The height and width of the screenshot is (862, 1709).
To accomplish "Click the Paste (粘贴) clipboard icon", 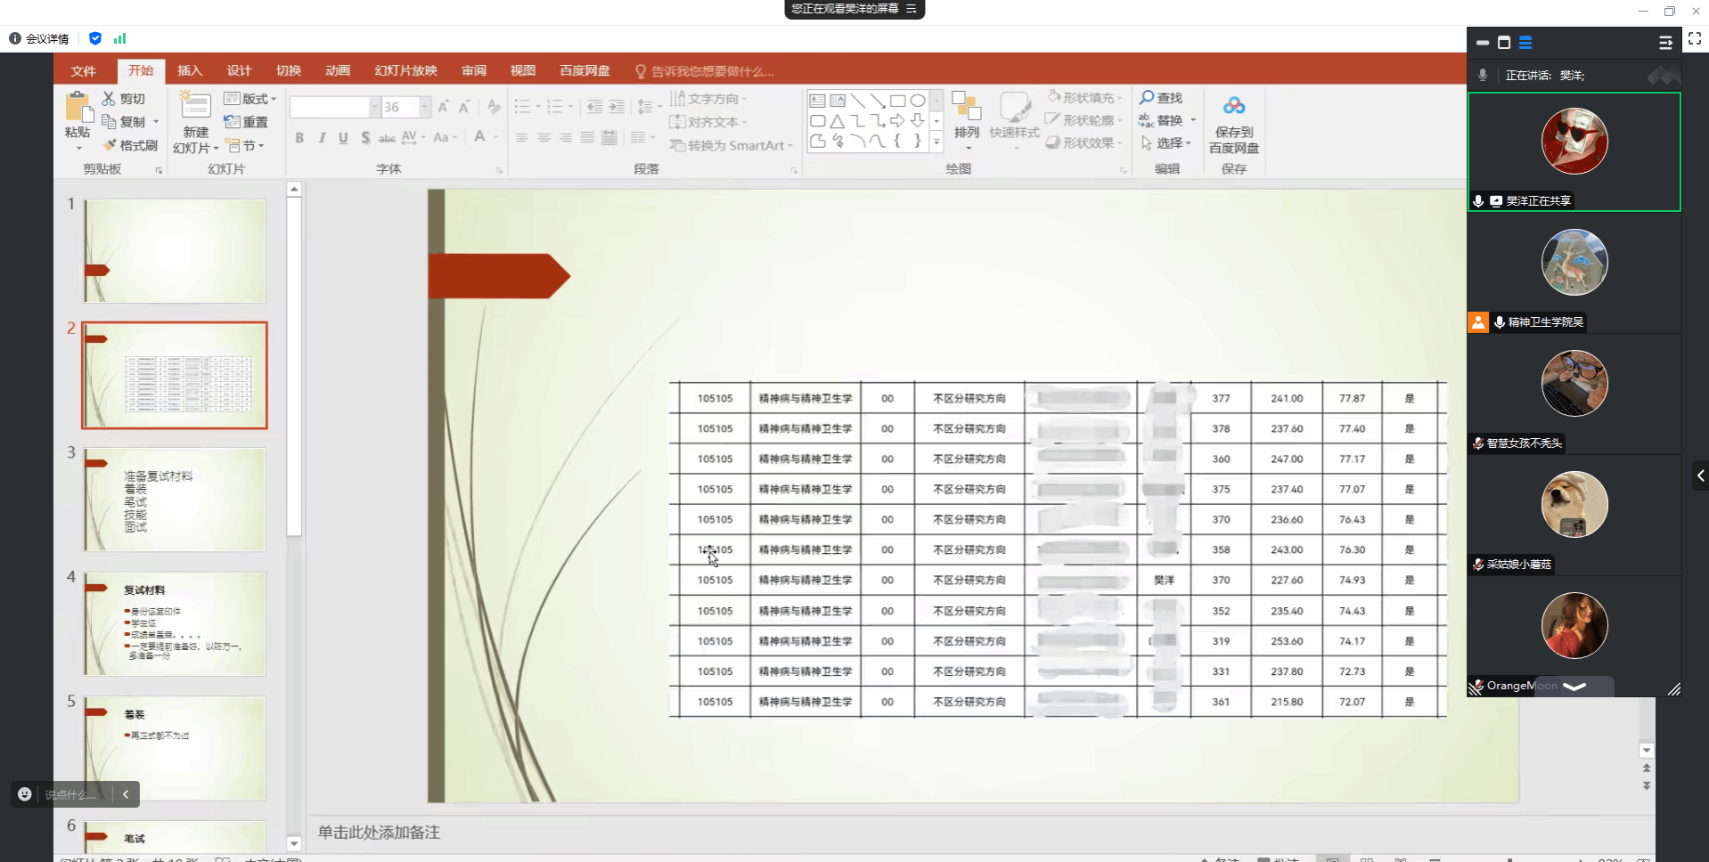I will click(78, 109).
